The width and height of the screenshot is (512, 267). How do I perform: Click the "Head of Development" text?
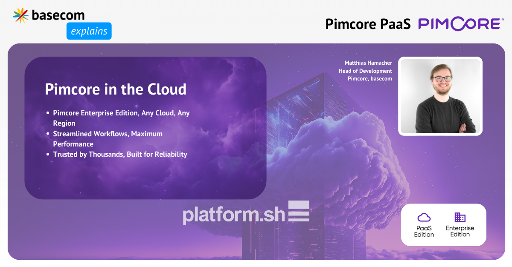coord(365,71)
